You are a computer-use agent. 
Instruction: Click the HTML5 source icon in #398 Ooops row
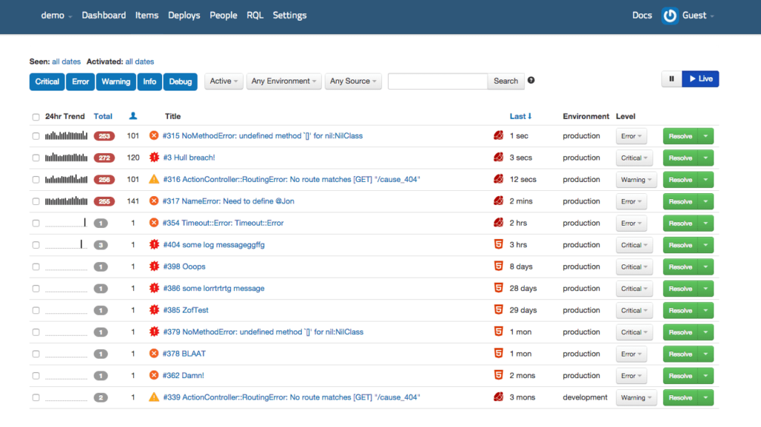(499, 266)
